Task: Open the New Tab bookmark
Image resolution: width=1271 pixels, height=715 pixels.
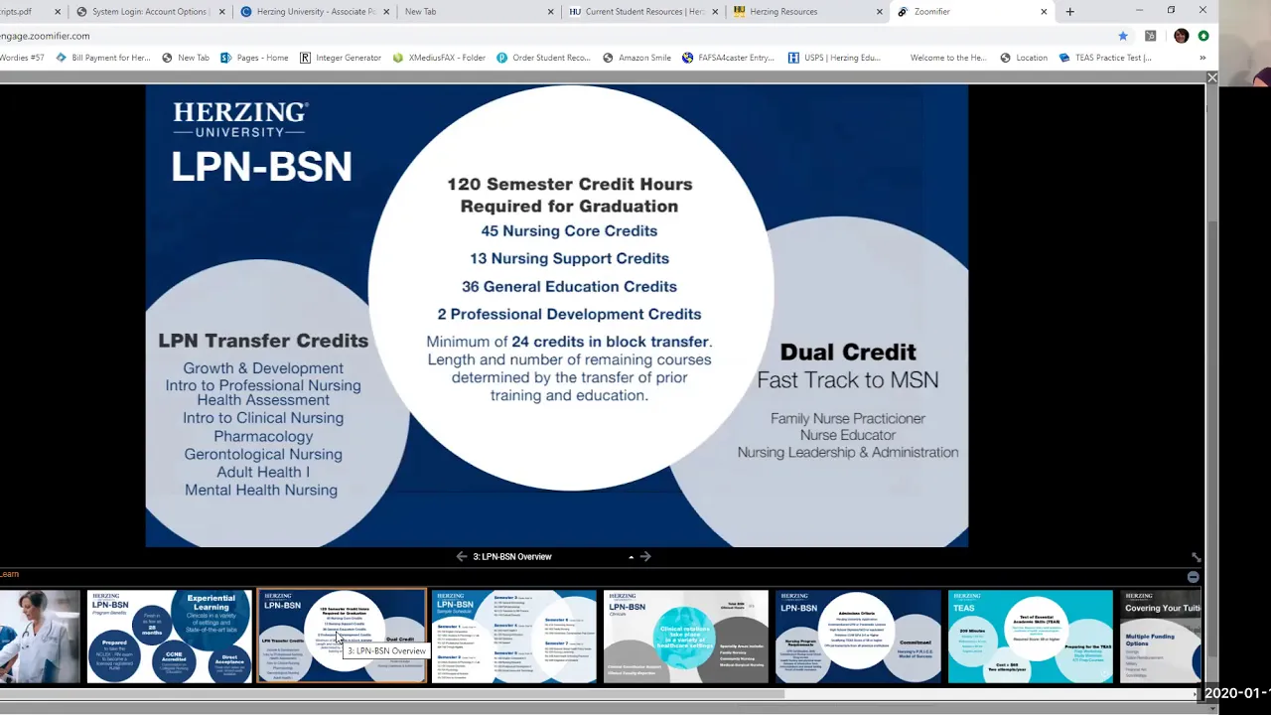Action: click(x=186, y=58)
